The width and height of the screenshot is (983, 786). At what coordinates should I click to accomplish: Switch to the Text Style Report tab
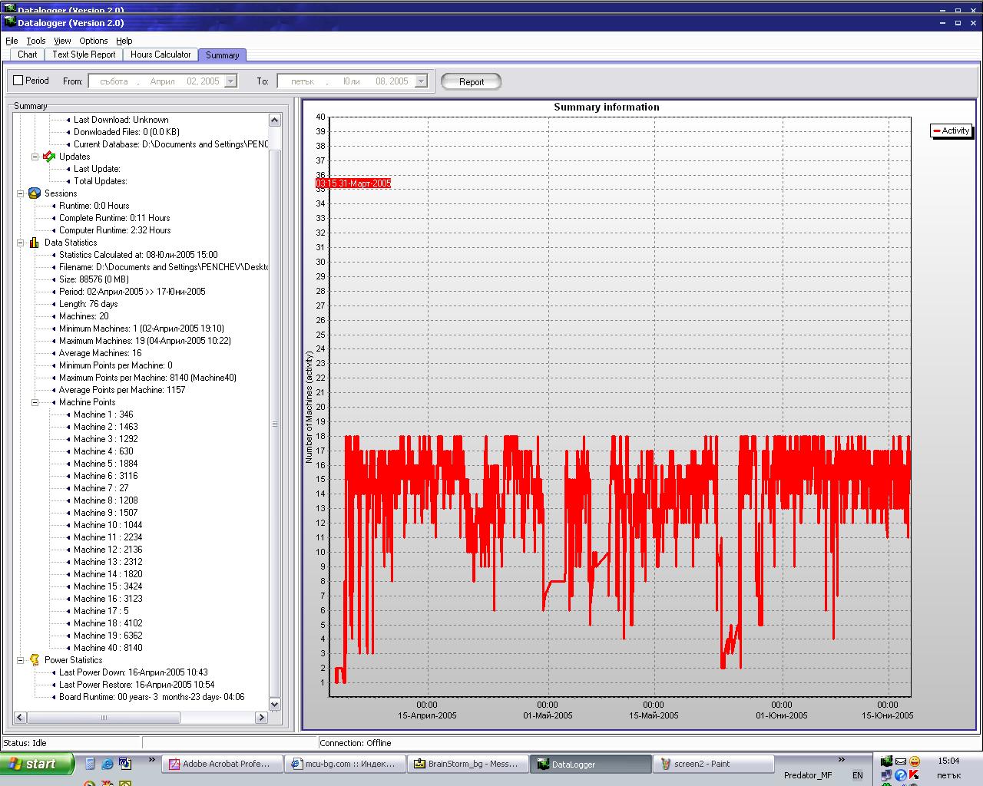(x=84, y=54)
